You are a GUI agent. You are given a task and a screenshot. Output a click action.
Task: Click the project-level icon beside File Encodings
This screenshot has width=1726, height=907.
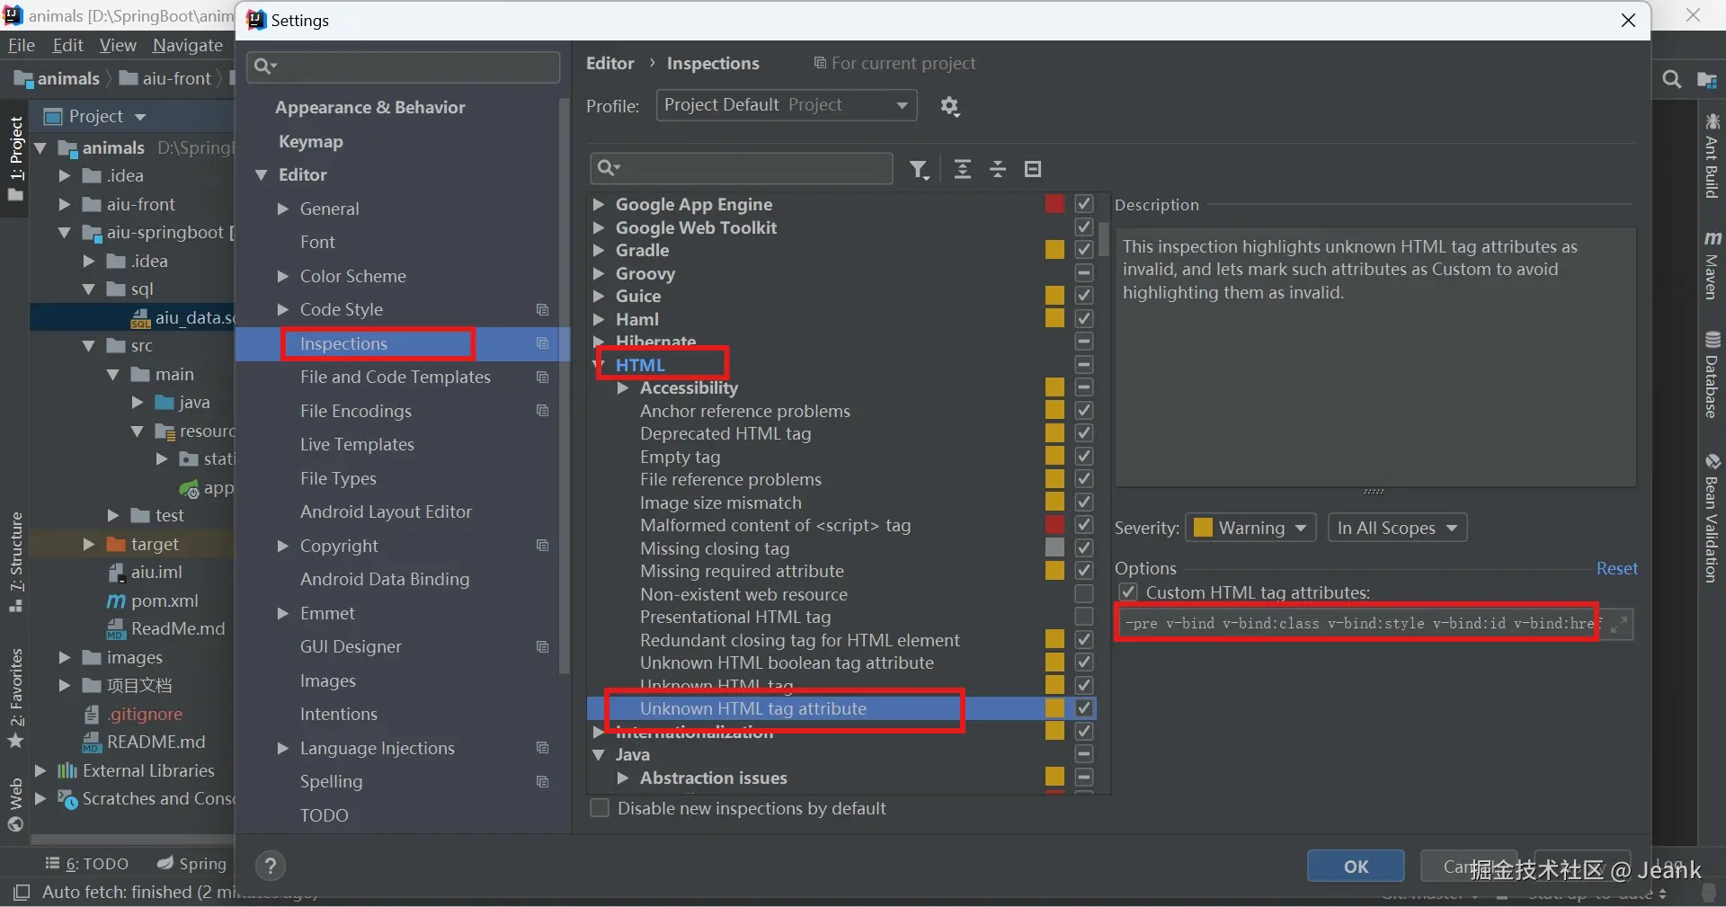(x=542, y=411)
